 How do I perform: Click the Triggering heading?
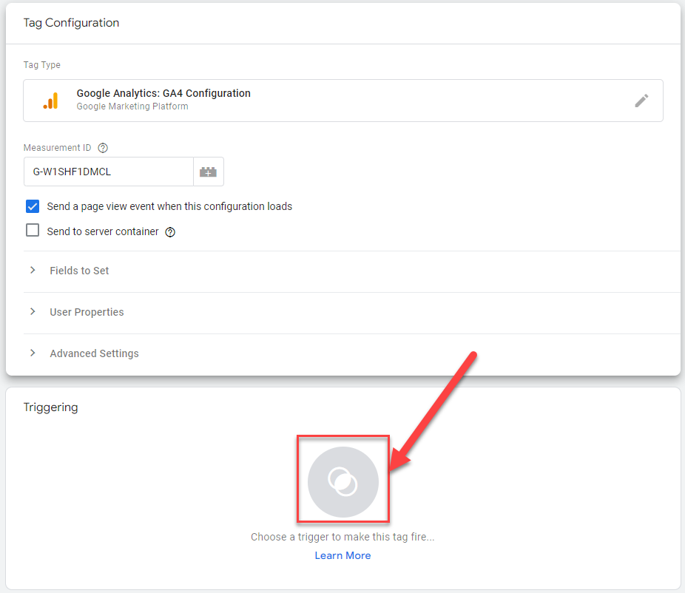[x=51, y=407]
